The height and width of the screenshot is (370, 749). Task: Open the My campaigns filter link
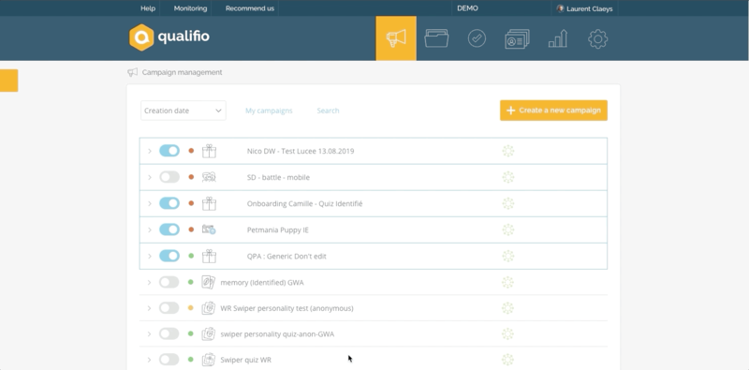[x=269, y=111]
